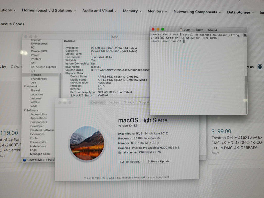Open the Home/Household Solutions dropdown
This screenshot has width=264, height=198.
point(49,11)
